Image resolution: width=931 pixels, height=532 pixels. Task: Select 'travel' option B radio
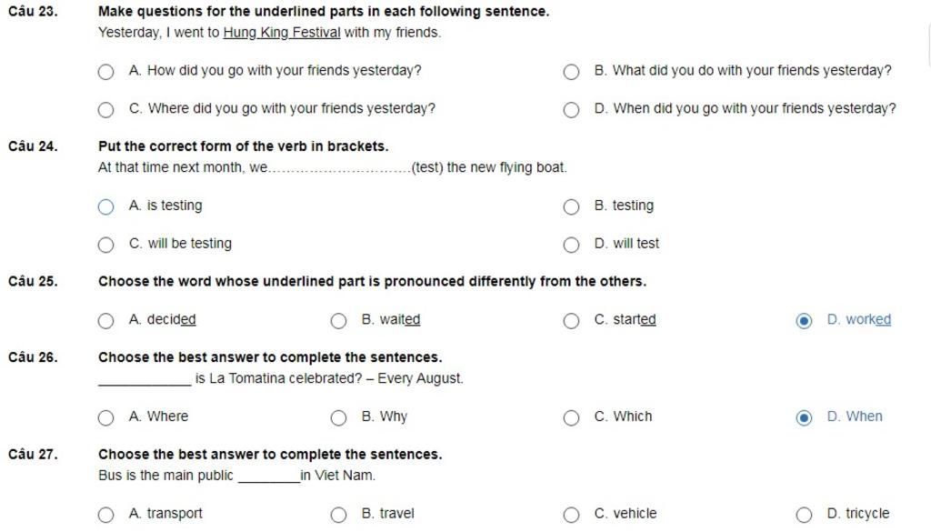[338, 515]
